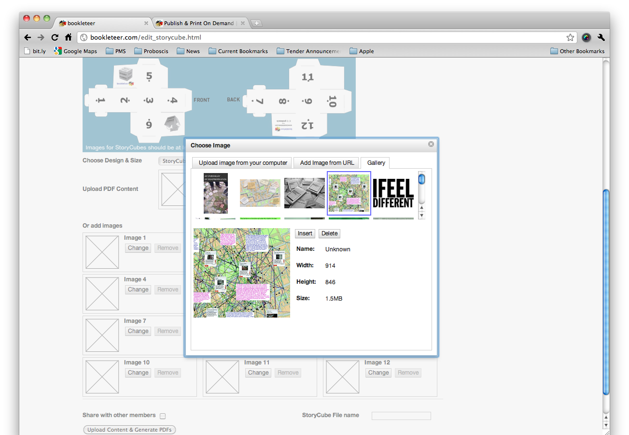This screenshot has width=629, height=435.
Task: Click Remove for Image 4
Action: [168, 290]
